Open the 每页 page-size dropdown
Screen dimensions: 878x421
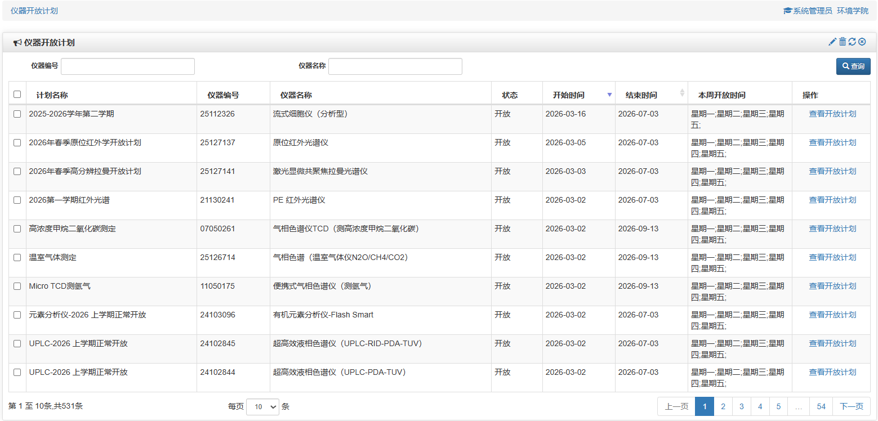click(262, 406)
